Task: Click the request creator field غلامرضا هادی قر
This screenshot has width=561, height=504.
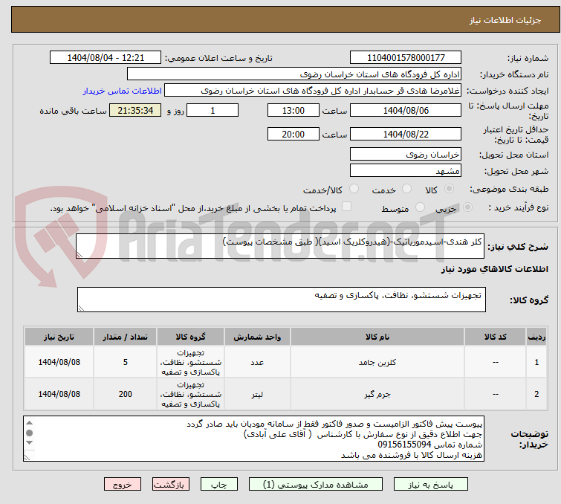Action: (313, 91)
